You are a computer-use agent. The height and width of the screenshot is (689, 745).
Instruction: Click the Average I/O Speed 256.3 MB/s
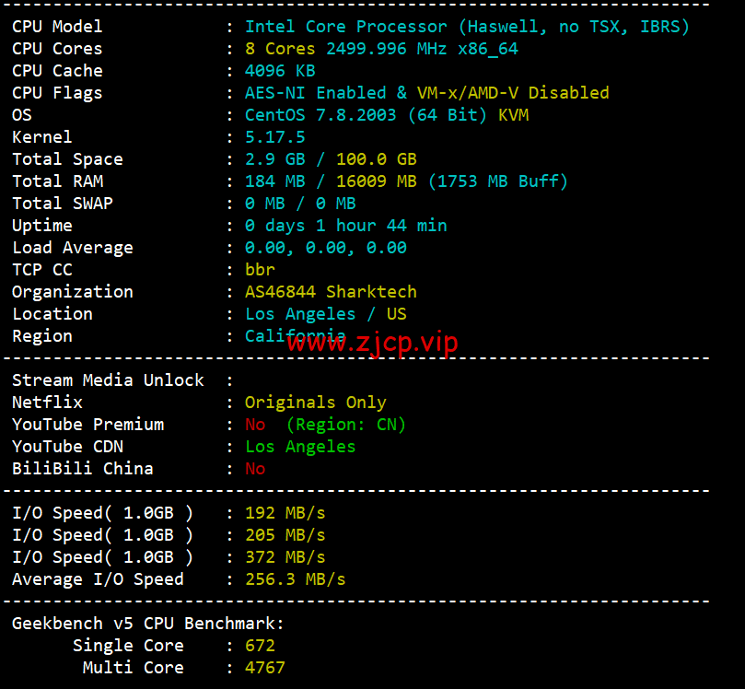295,579
